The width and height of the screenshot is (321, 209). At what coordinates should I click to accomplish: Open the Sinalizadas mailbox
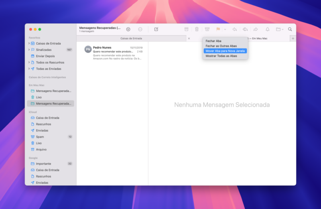pyautogui.click(x=51, y=50)
